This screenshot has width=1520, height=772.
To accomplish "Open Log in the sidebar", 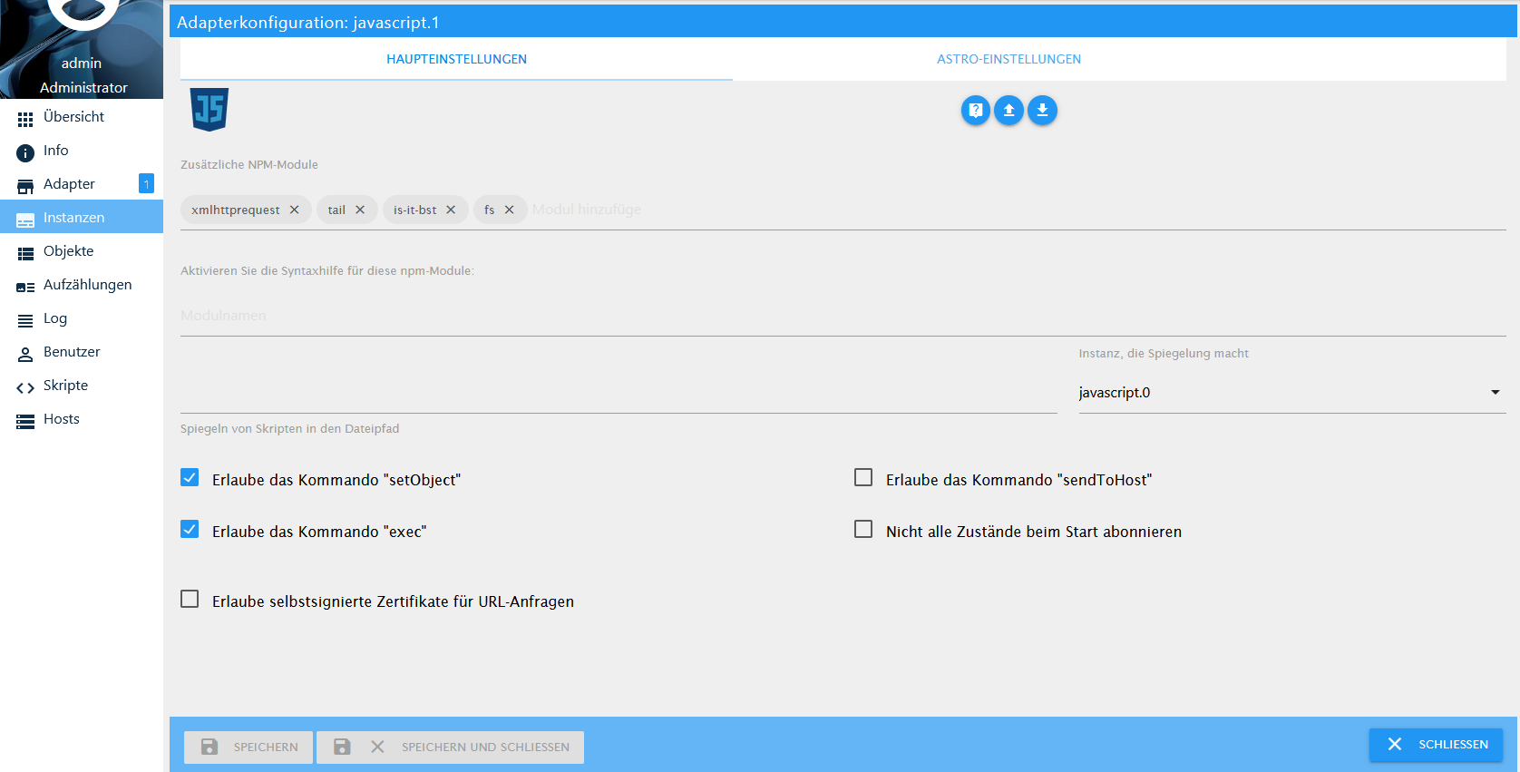I will tap(82, 318).
